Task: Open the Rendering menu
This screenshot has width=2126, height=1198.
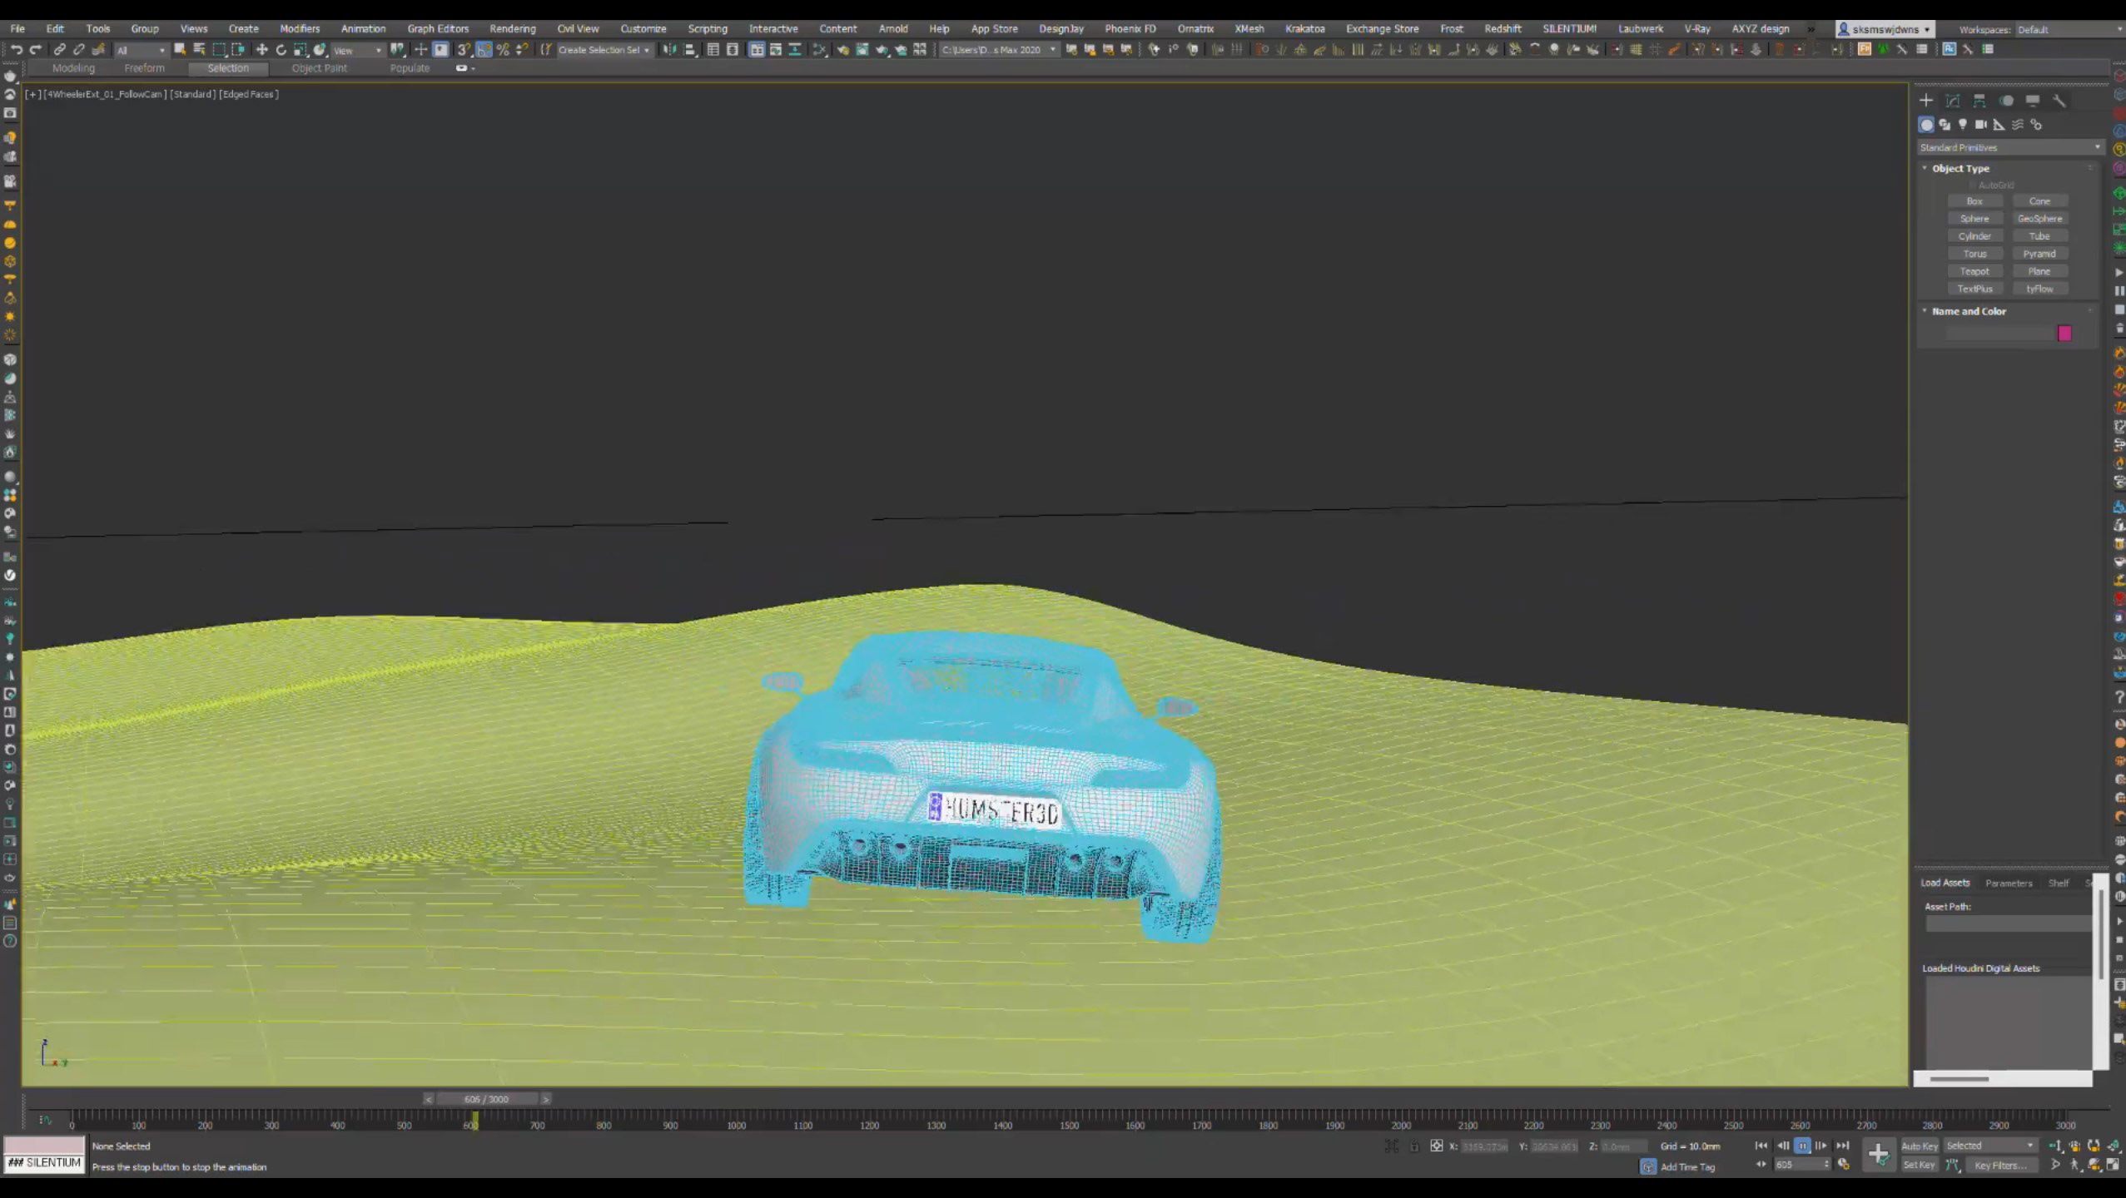Action: pos(512,28)
